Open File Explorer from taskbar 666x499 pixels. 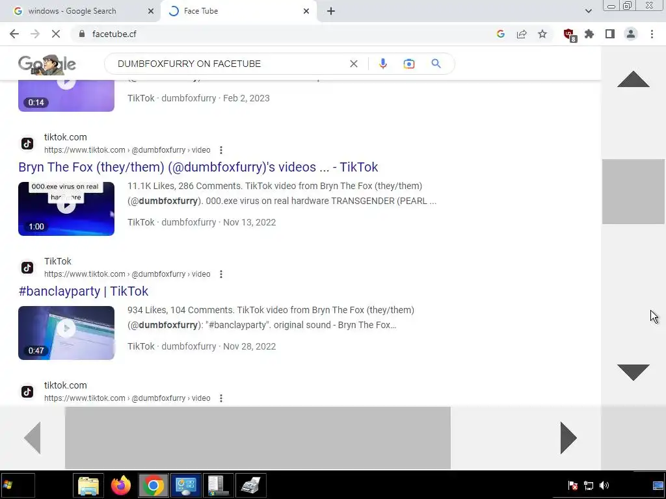[x=88, y=485]
